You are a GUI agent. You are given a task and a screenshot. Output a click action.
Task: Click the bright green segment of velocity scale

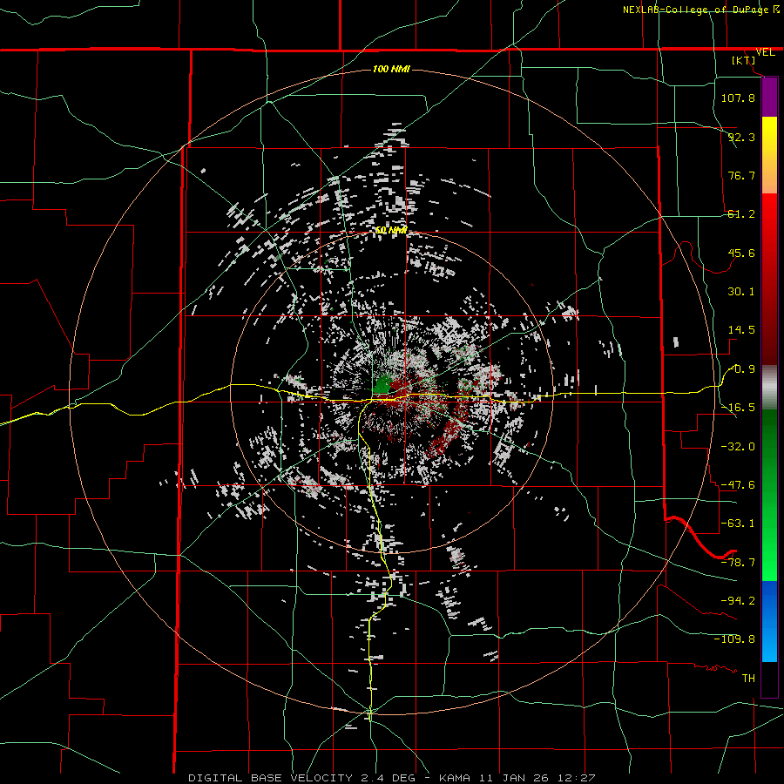click(769, 545)
